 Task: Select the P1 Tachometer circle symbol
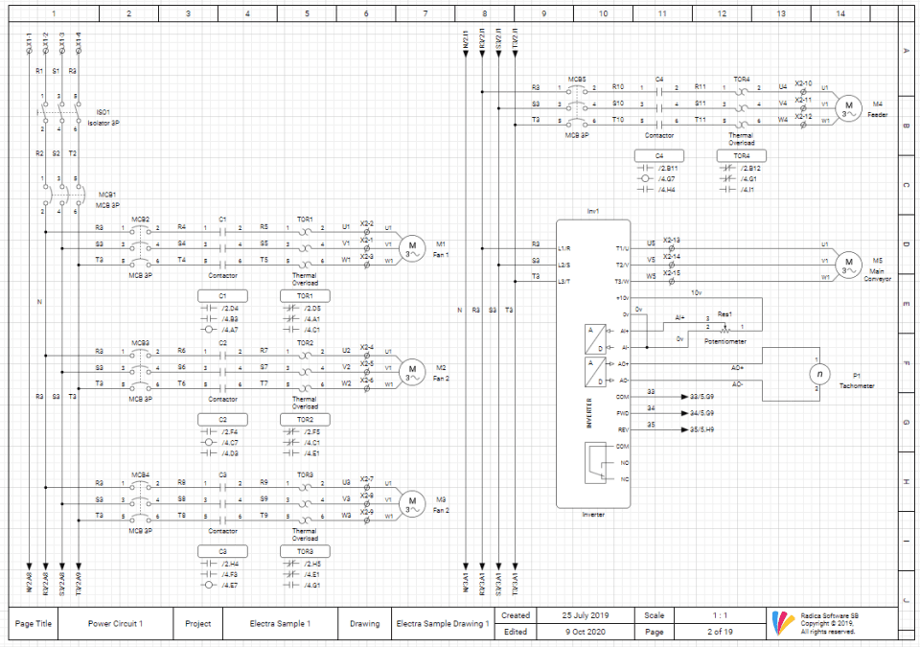coord(819,374)
